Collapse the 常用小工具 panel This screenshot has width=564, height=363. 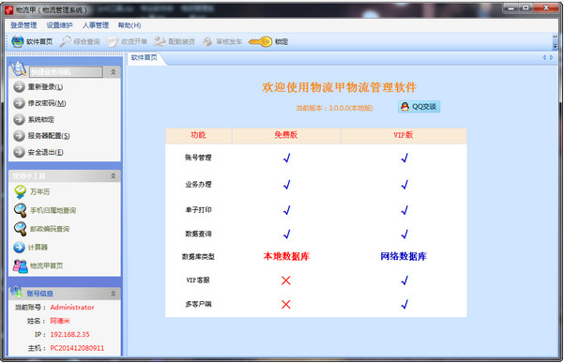pos(114,175)
